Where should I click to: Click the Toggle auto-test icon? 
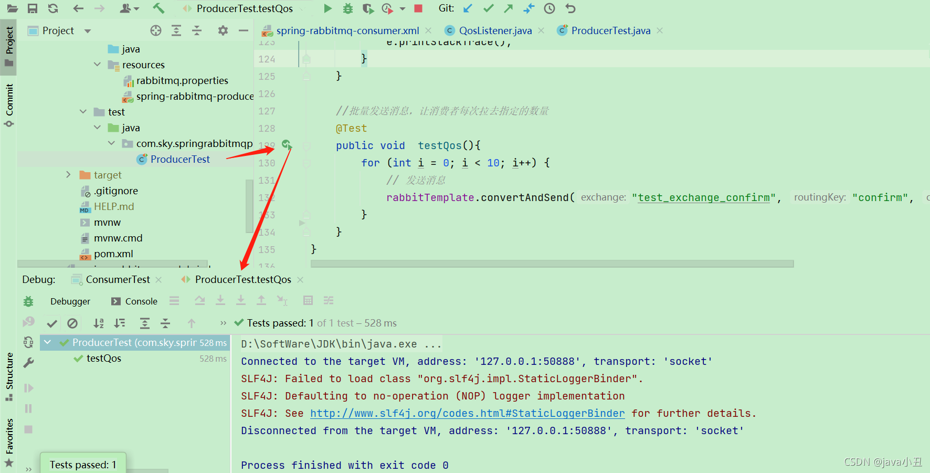coord(28,342)
